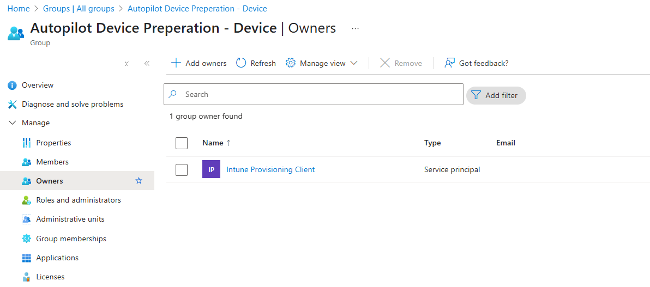650x287 pixels.
Task: Sort the list by the Name column
Action: (213, 143)
